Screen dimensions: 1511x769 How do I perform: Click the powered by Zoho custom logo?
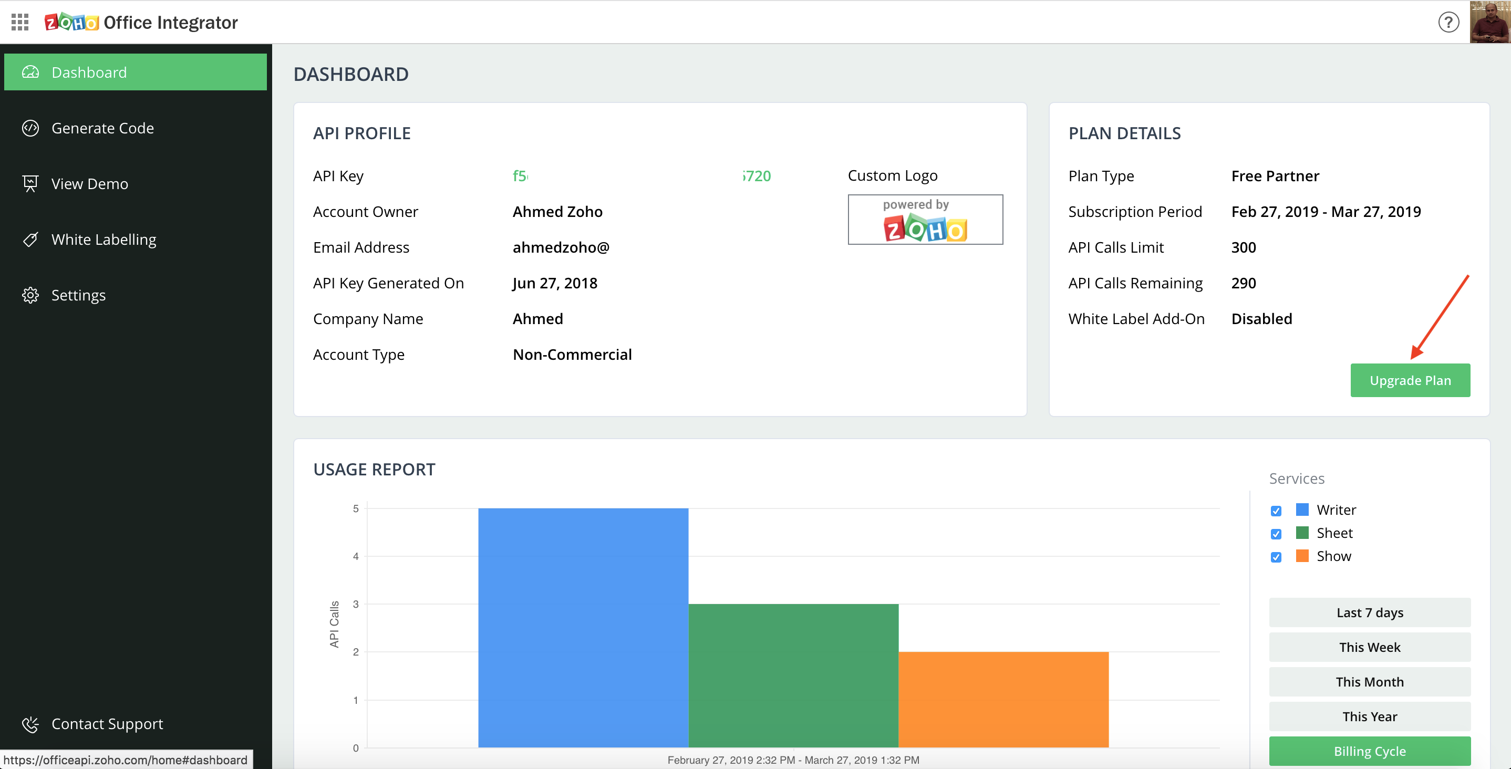pos(925,220)
